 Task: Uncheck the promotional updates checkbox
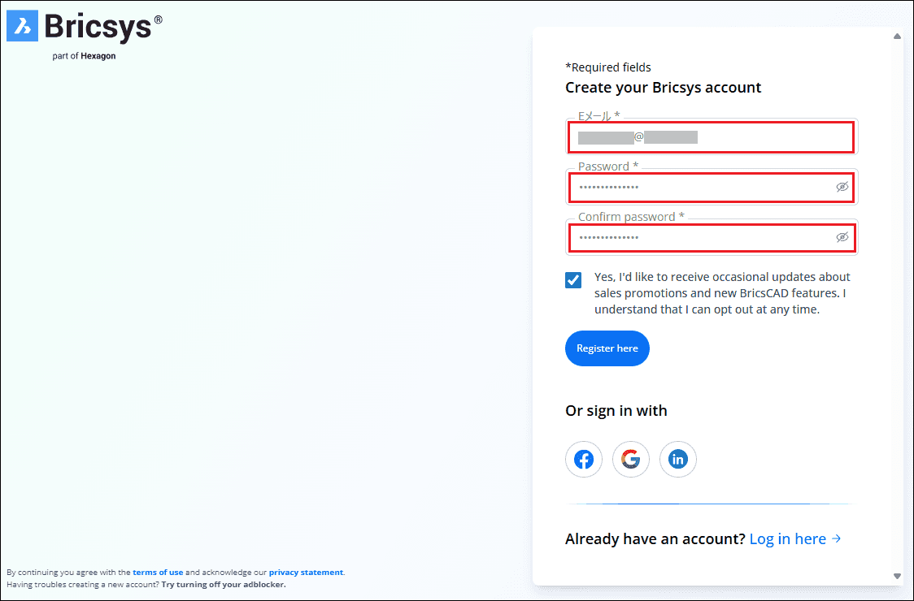pyautogui.click(x=574, y=280)
